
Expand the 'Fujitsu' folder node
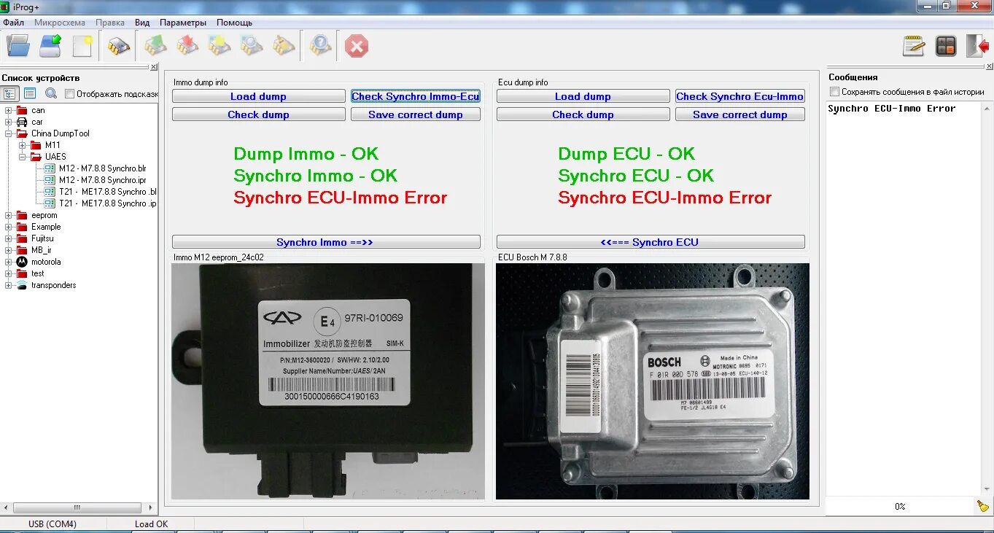(9, 238)
